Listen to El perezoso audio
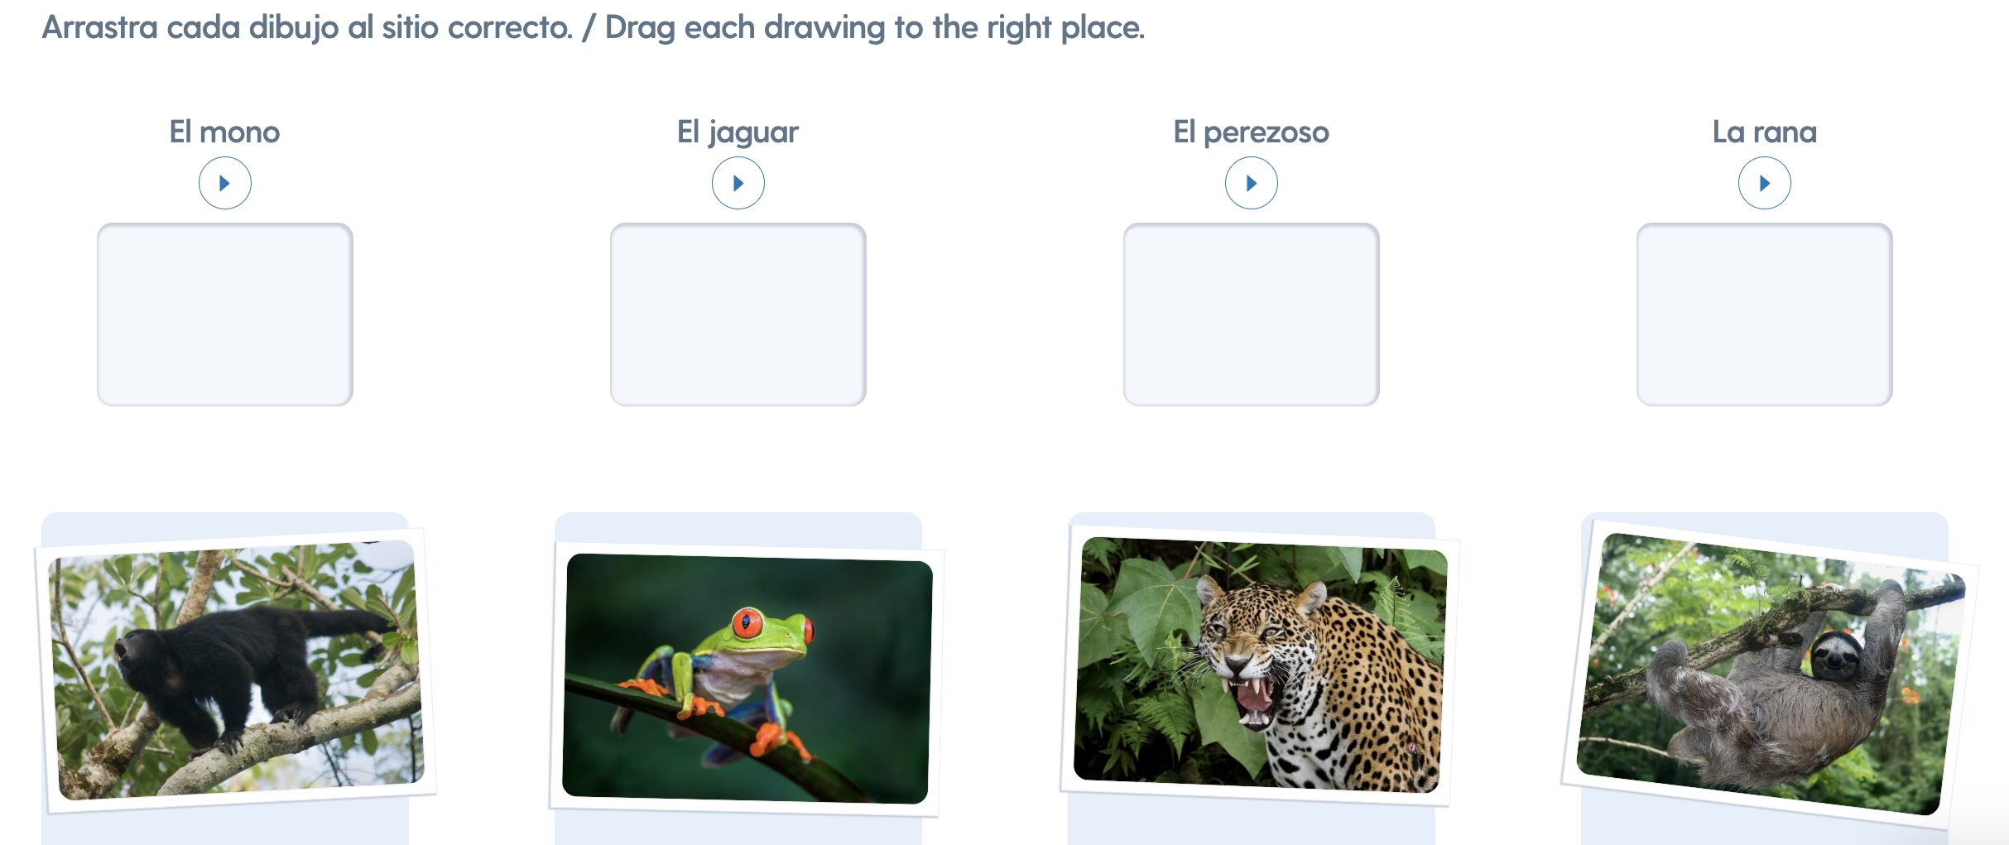2009x845 pixels. point(1251,183)
